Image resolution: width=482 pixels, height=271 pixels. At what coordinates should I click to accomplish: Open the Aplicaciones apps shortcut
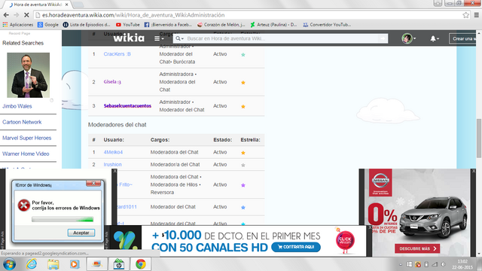18,25
